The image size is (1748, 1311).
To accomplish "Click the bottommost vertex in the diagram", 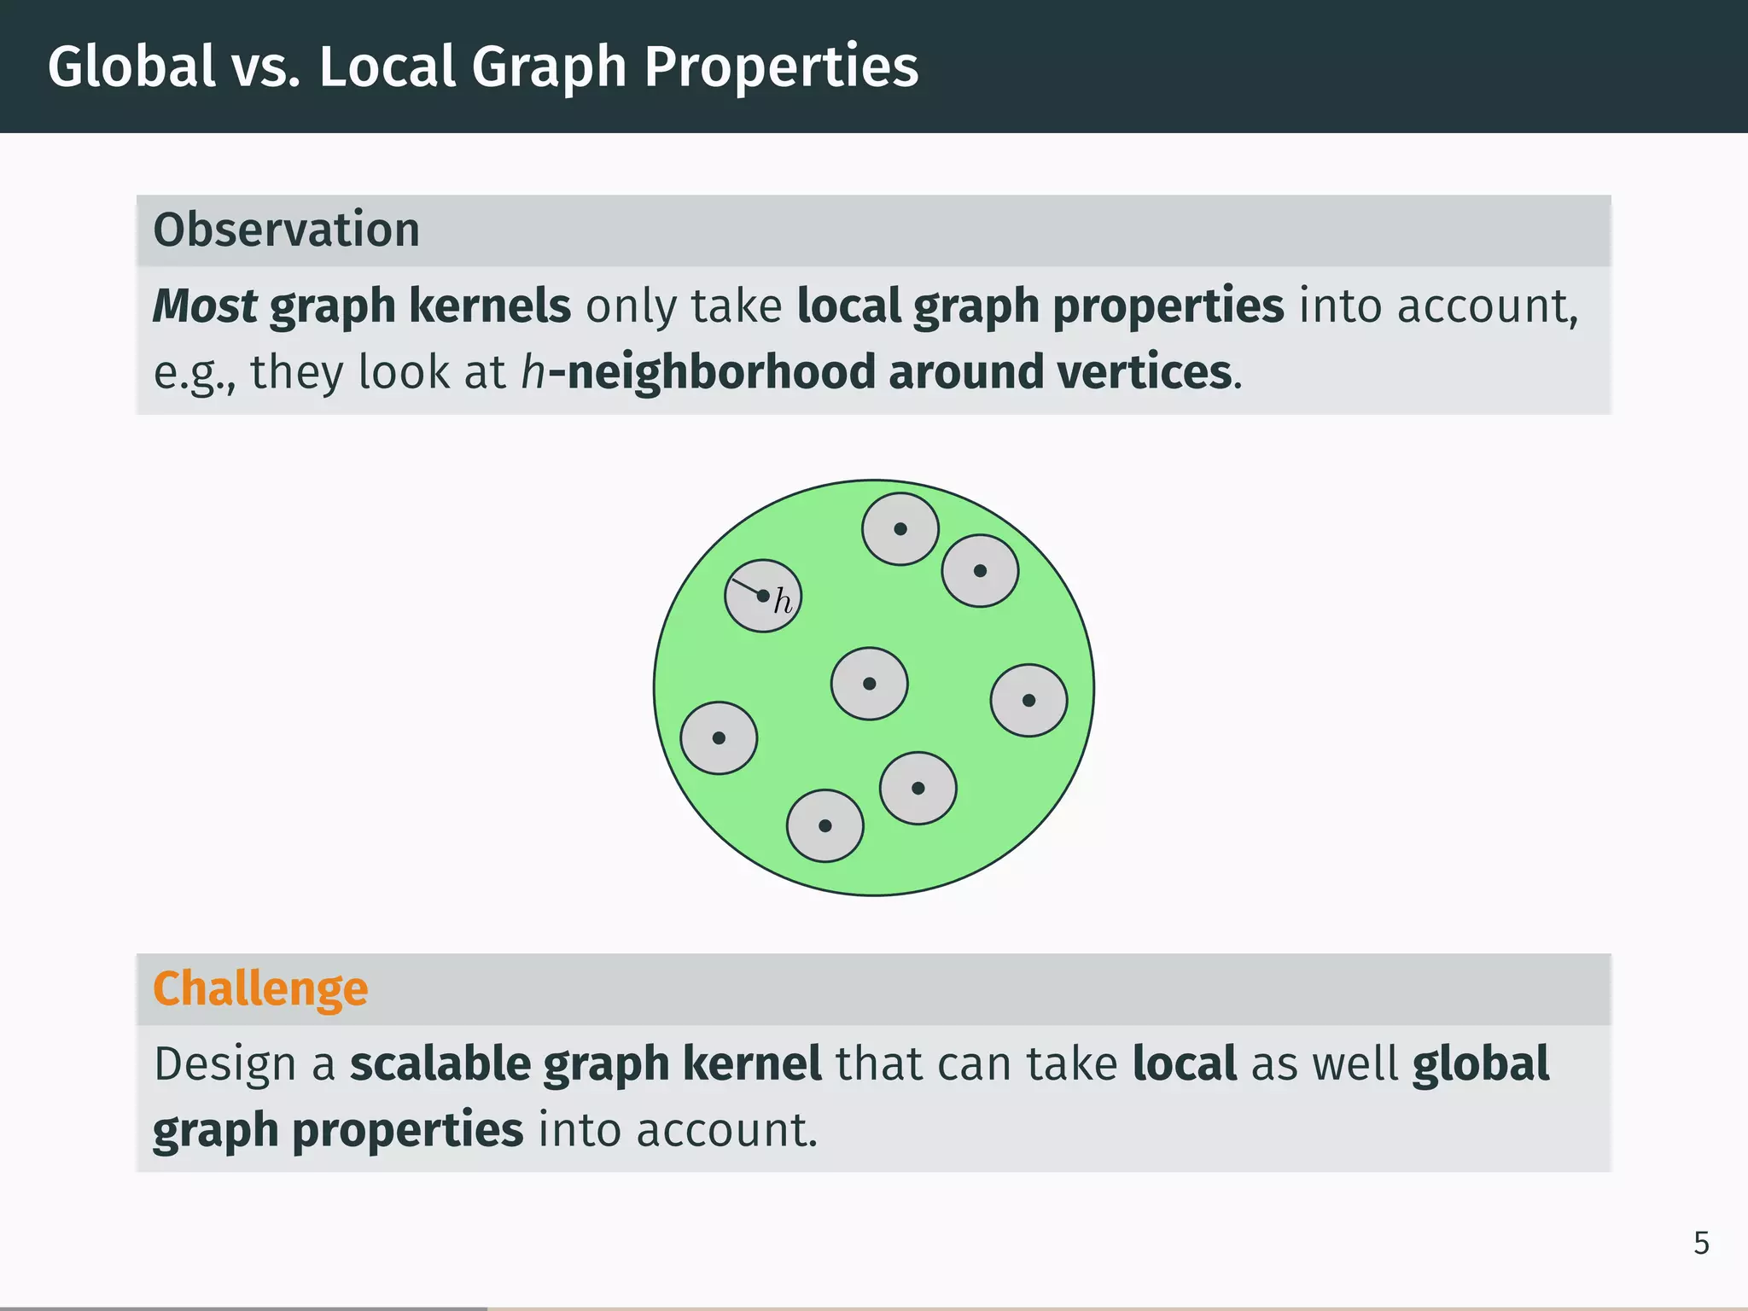I will (825, 825).
